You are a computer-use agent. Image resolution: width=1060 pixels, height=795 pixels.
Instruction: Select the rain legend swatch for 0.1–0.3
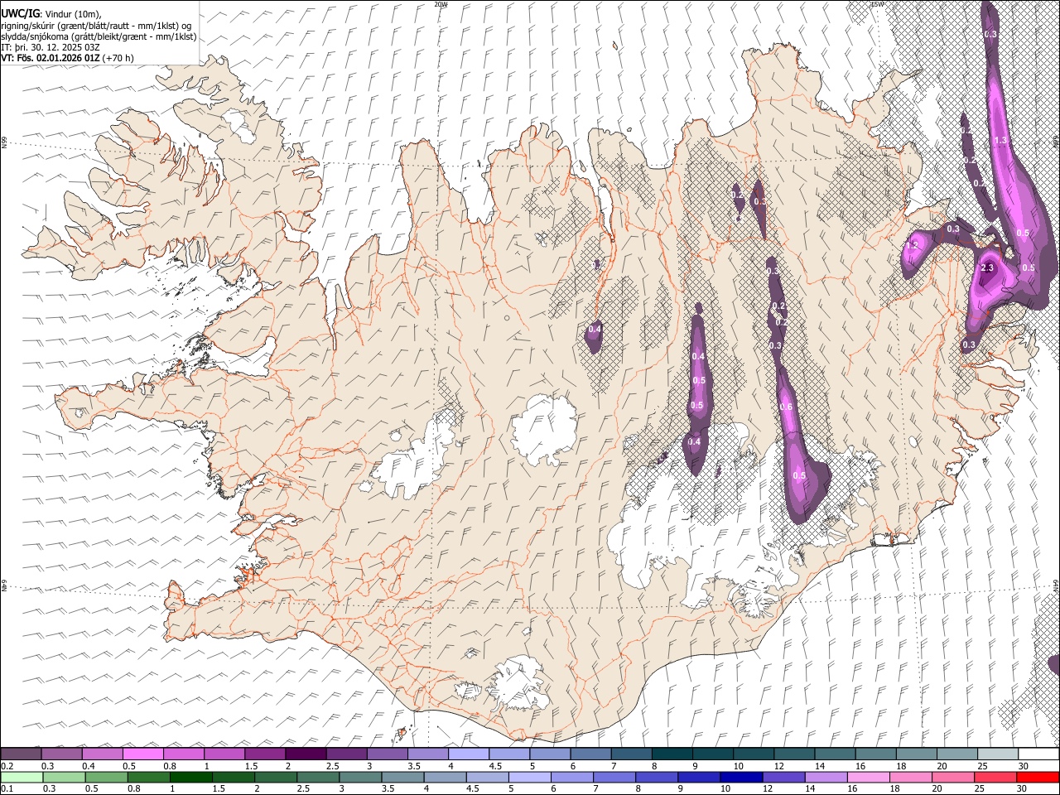click(22, 778)
